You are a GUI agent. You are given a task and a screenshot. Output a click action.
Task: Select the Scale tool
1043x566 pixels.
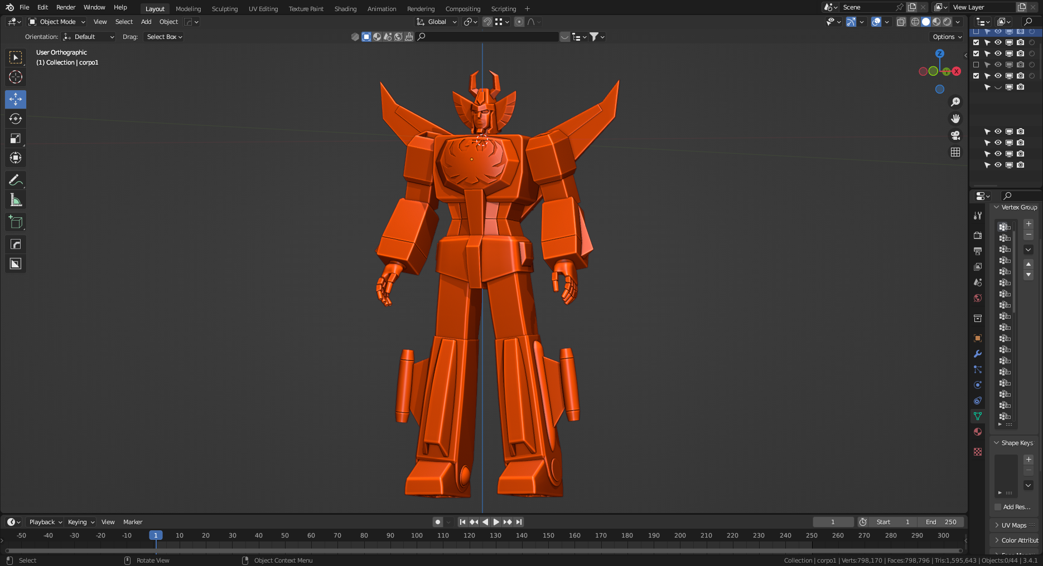16,138
